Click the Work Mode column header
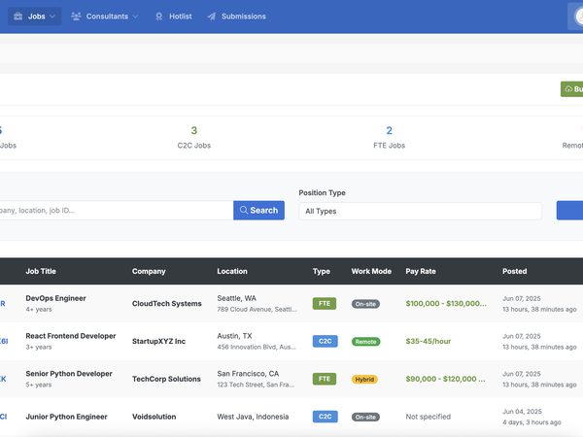583x437 pixels. 371,271
